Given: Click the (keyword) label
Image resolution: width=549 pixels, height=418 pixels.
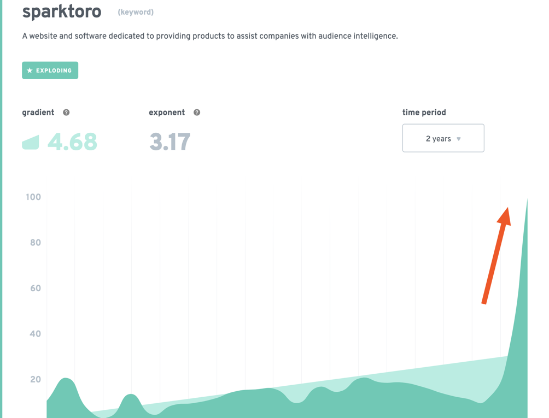Looking at the screenshot, I should (136, 12).
